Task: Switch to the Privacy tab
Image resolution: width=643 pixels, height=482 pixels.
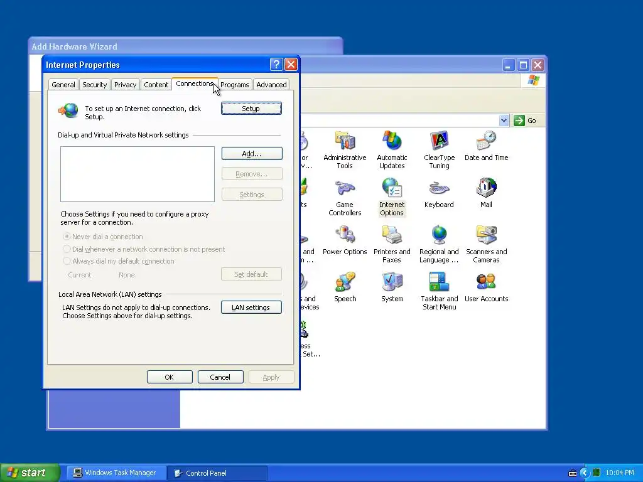Action: click(x=125, y=85)
